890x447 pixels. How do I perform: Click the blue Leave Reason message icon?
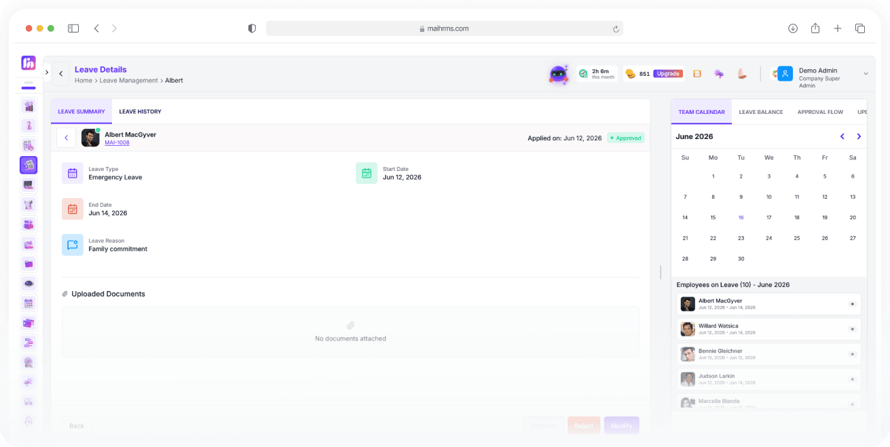pyautogui.click(x=73, y=245)
